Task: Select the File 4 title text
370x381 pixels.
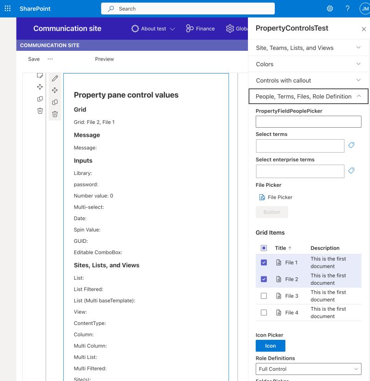Action: [x=291, y=313]
